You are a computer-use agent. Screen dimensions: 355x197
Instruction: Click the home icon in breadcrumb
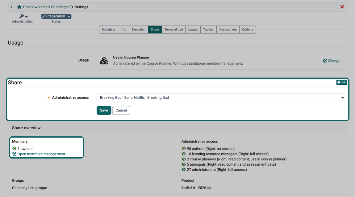[x=19, y=7]
